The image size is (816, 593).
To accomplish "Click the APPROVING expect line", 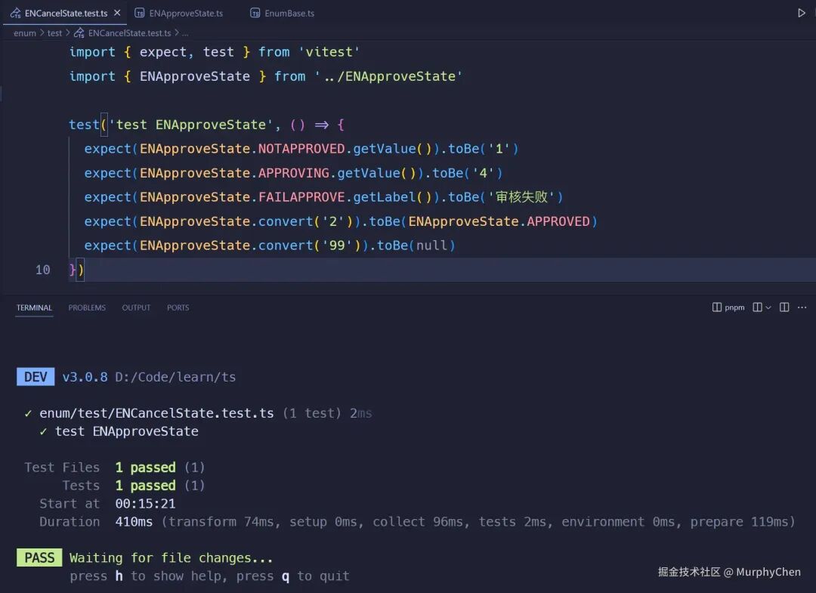I will [x=293, y=173].
